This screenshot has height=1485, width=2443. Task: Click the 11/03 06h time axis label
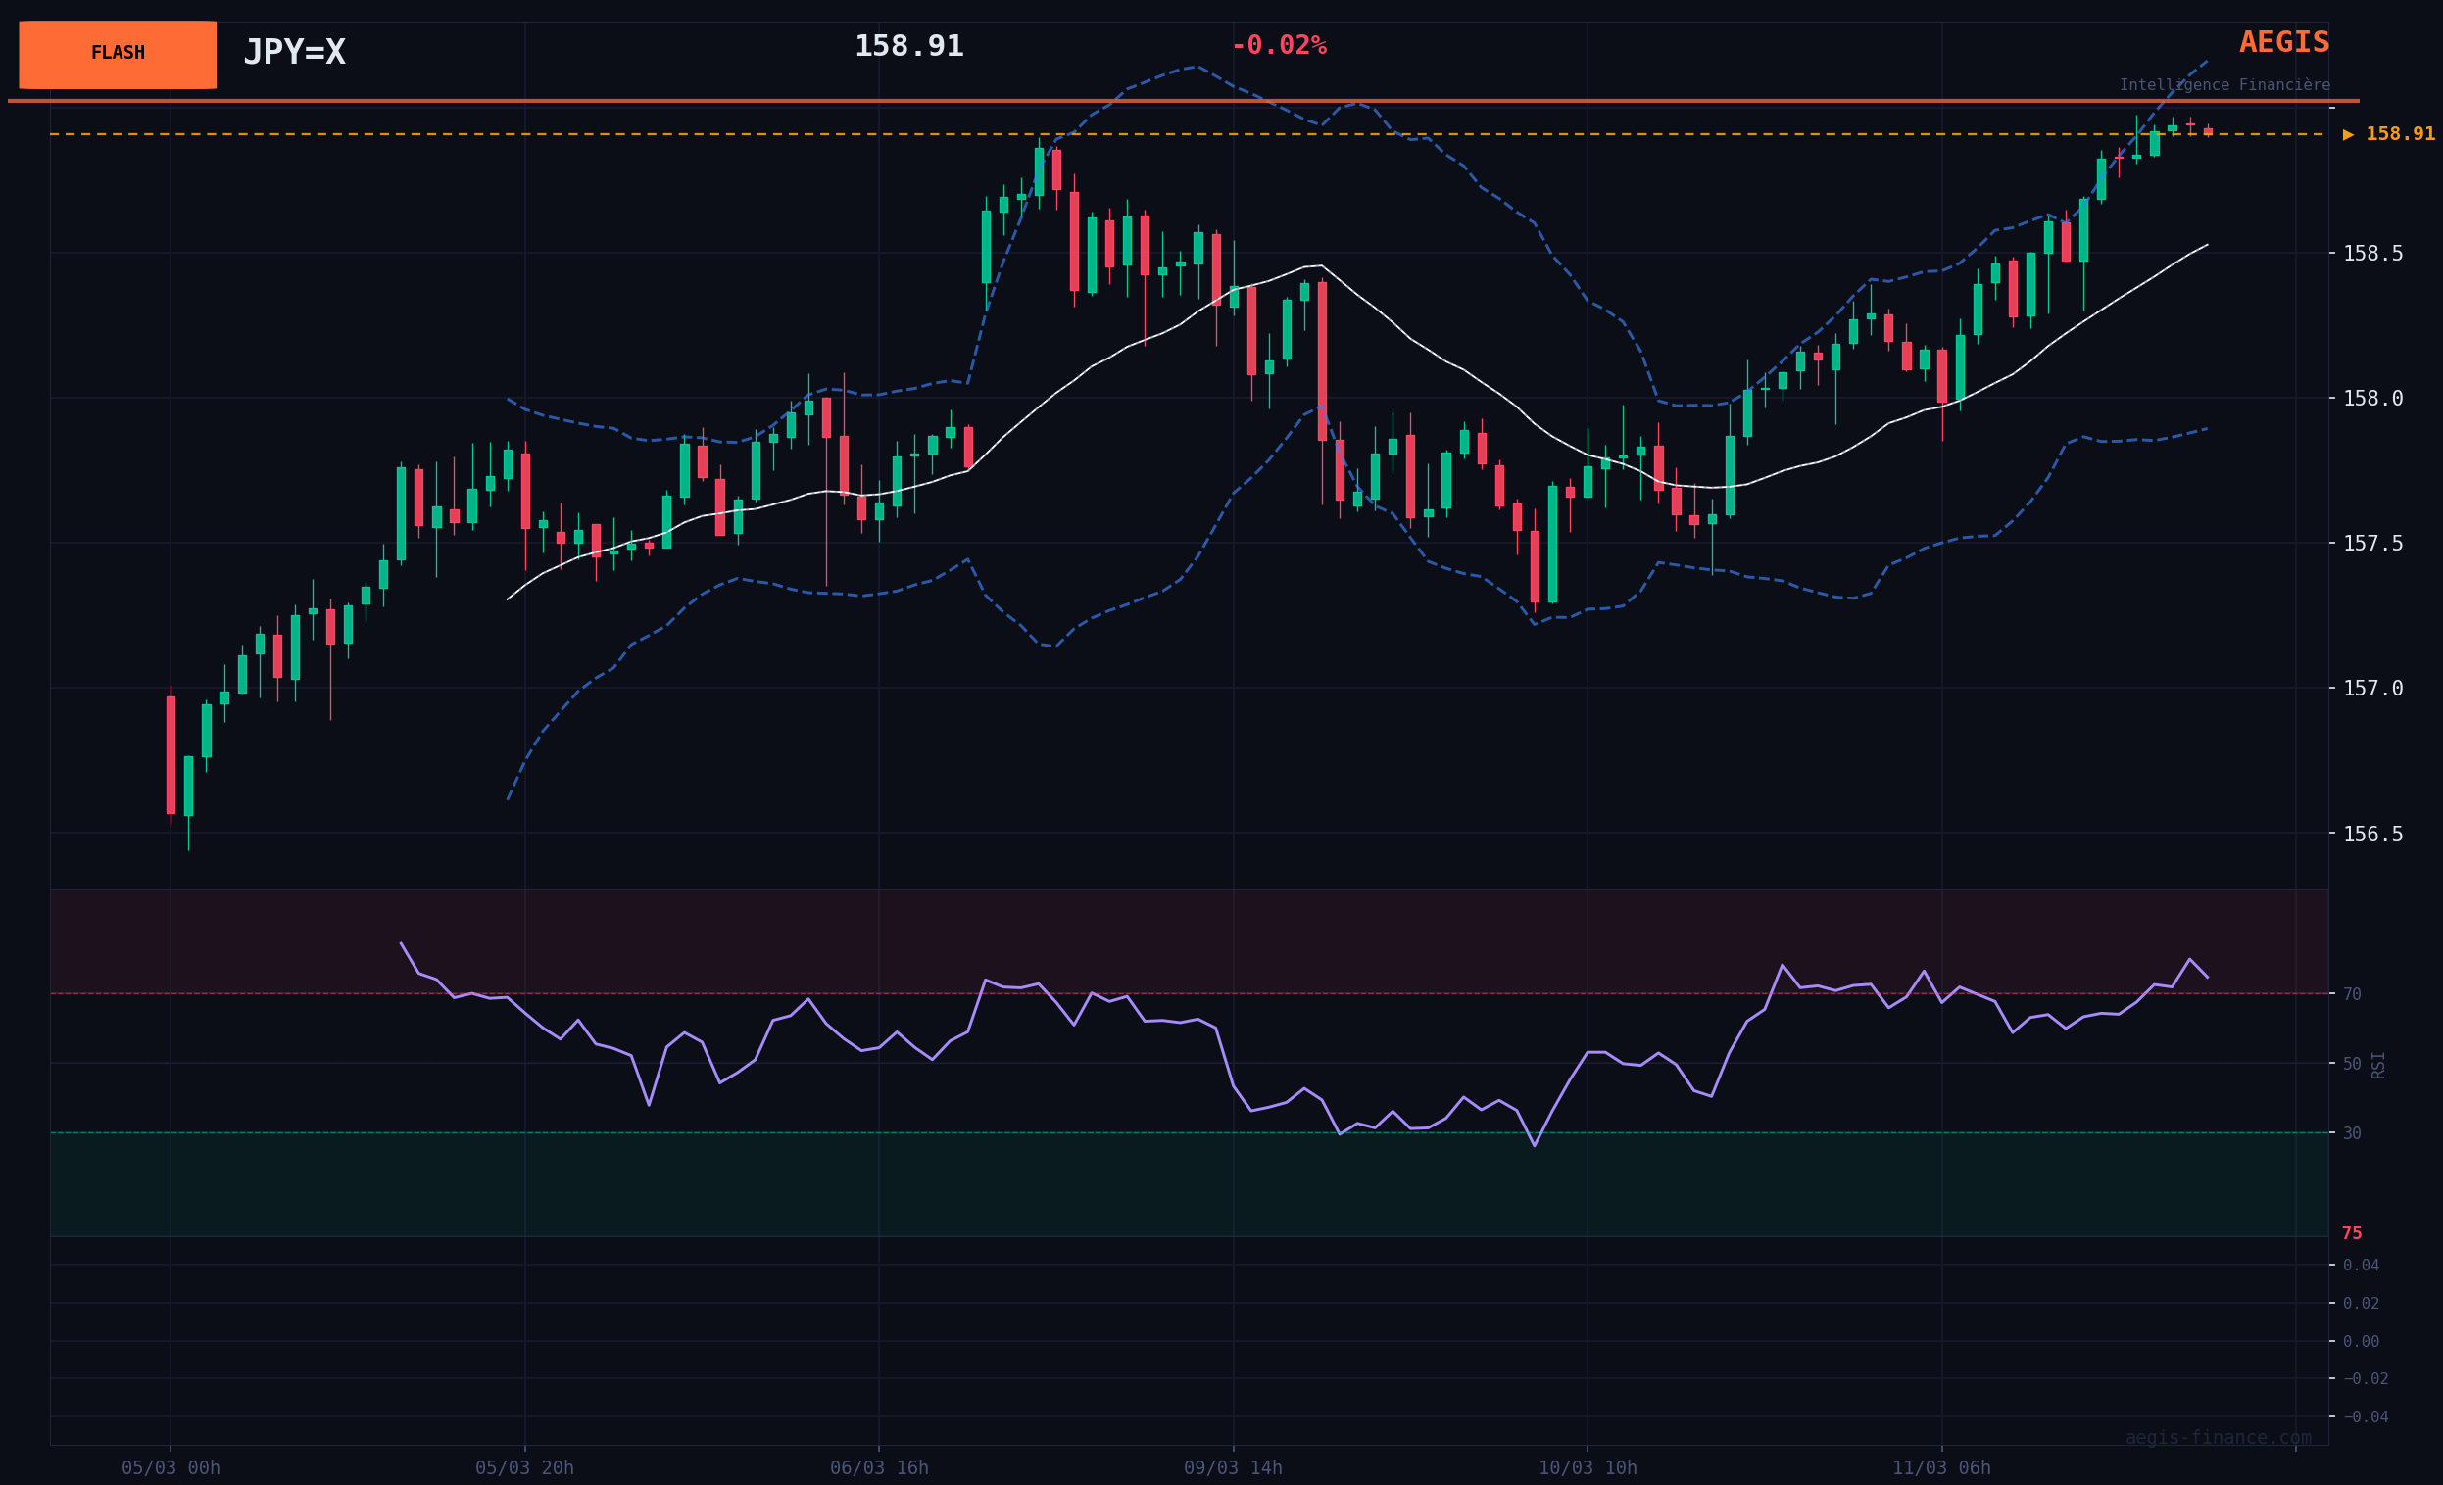(1940, 1468)
